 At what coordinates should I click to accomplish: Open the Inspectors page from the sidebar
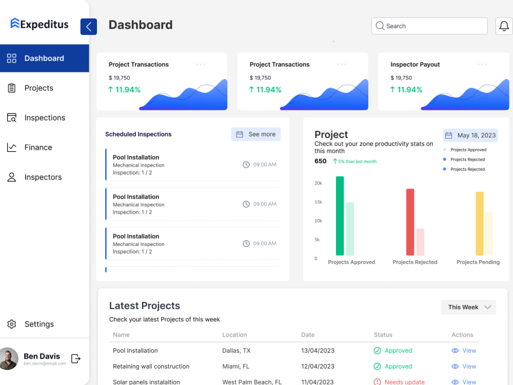click(43, 177)
